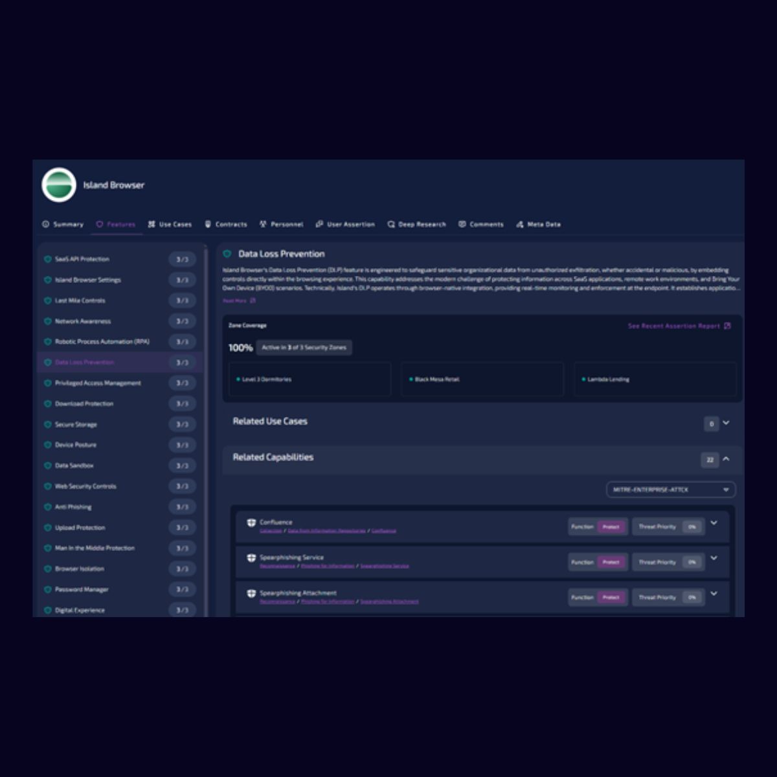The image size is (777, 777).
Task: Select the Network Awareness feature
Action: click(x=120, y=321)
